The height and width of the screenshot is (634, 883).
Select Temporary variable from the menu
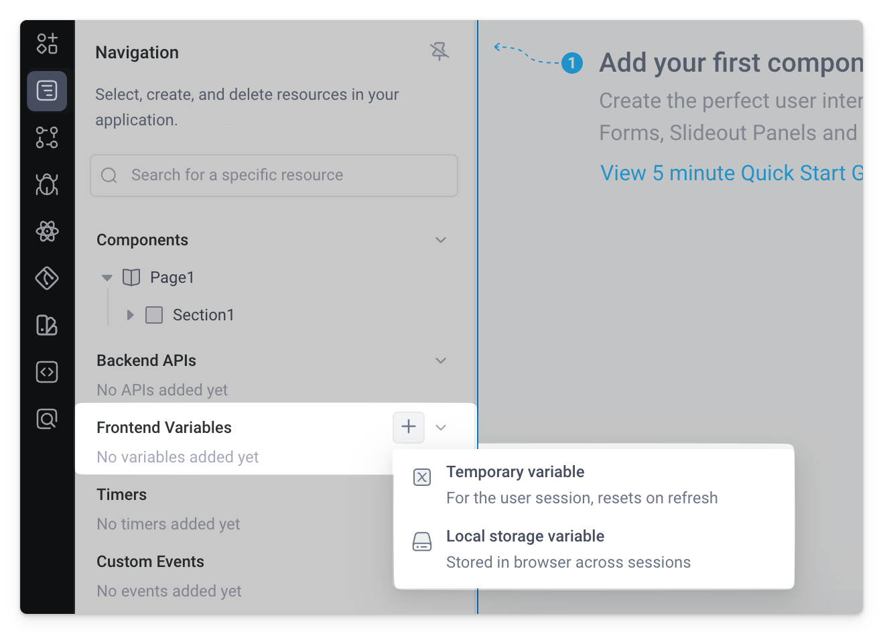pos(515,472)
